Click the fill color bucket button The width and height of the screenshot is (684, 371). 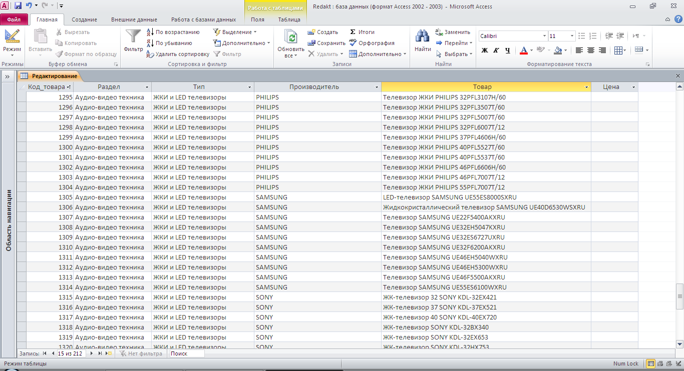coord(558,50)
